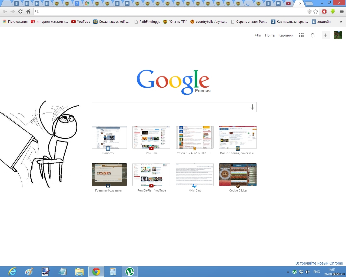The width and height of the screenshot is (346, 277).
Task: Open the green download arrow extension
Action: pyautogui.click(x=333, y=12)
